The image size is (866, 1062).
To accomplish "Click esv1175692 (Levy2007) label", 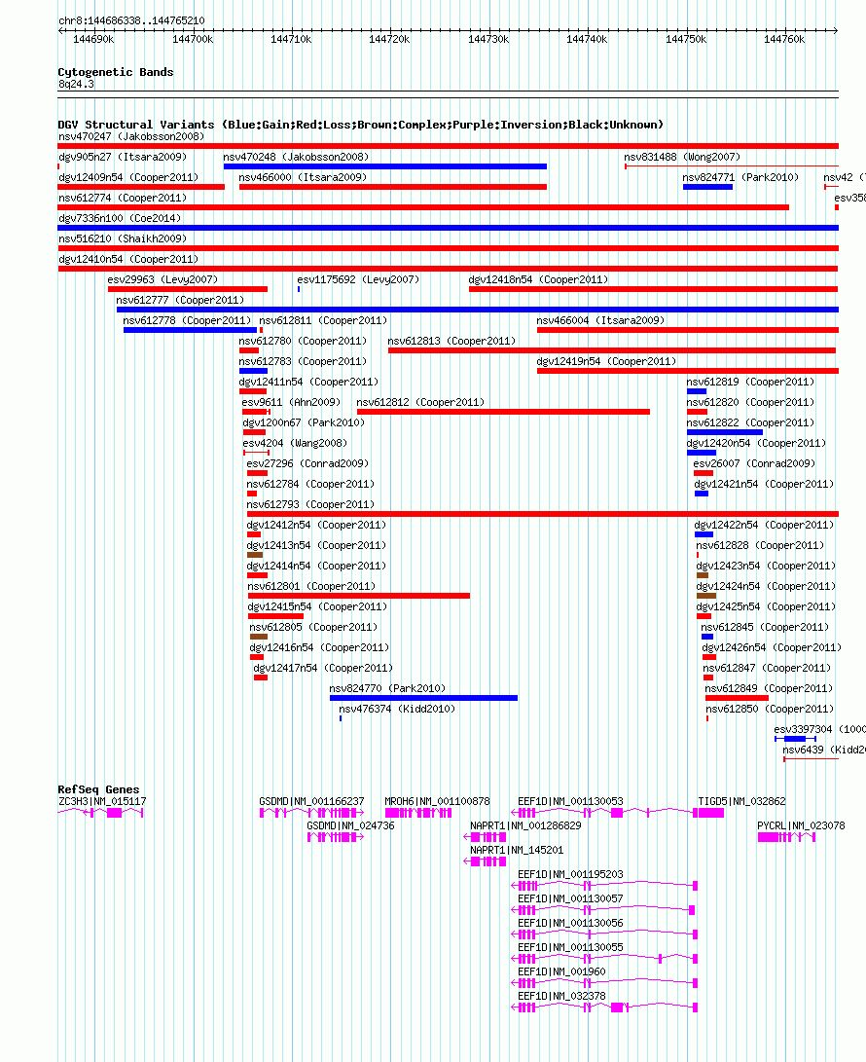I will click(x=358, y=279).
